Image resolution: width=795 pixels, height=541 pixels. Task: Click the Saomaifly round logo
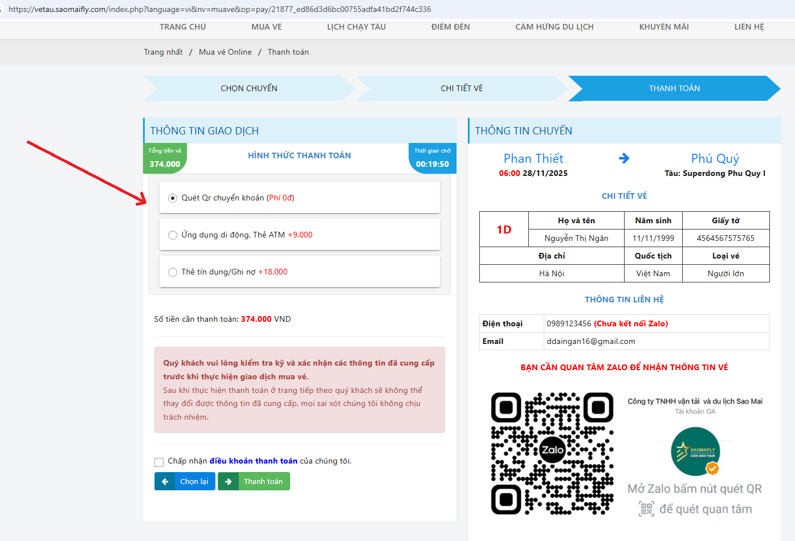pyautogui.click(x=695, y=452)
